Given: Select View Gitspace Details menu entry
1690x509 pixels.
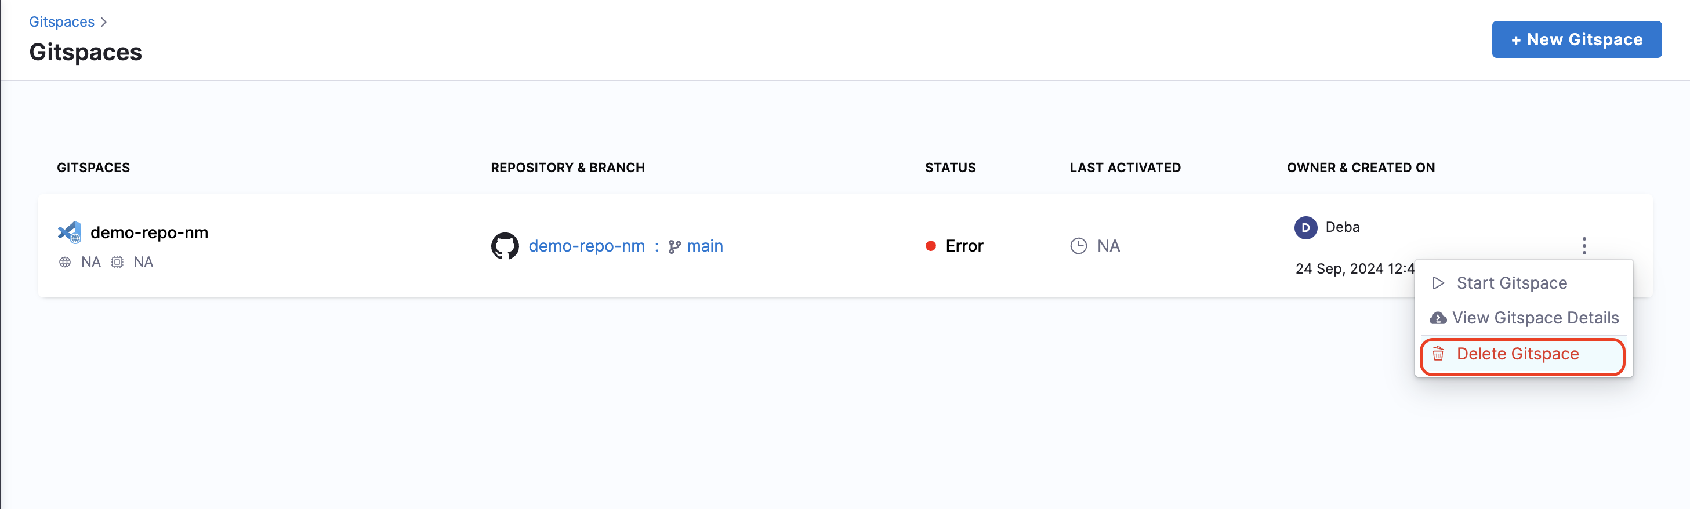Looking at the screenshot, I should [x=1524, y=318].
